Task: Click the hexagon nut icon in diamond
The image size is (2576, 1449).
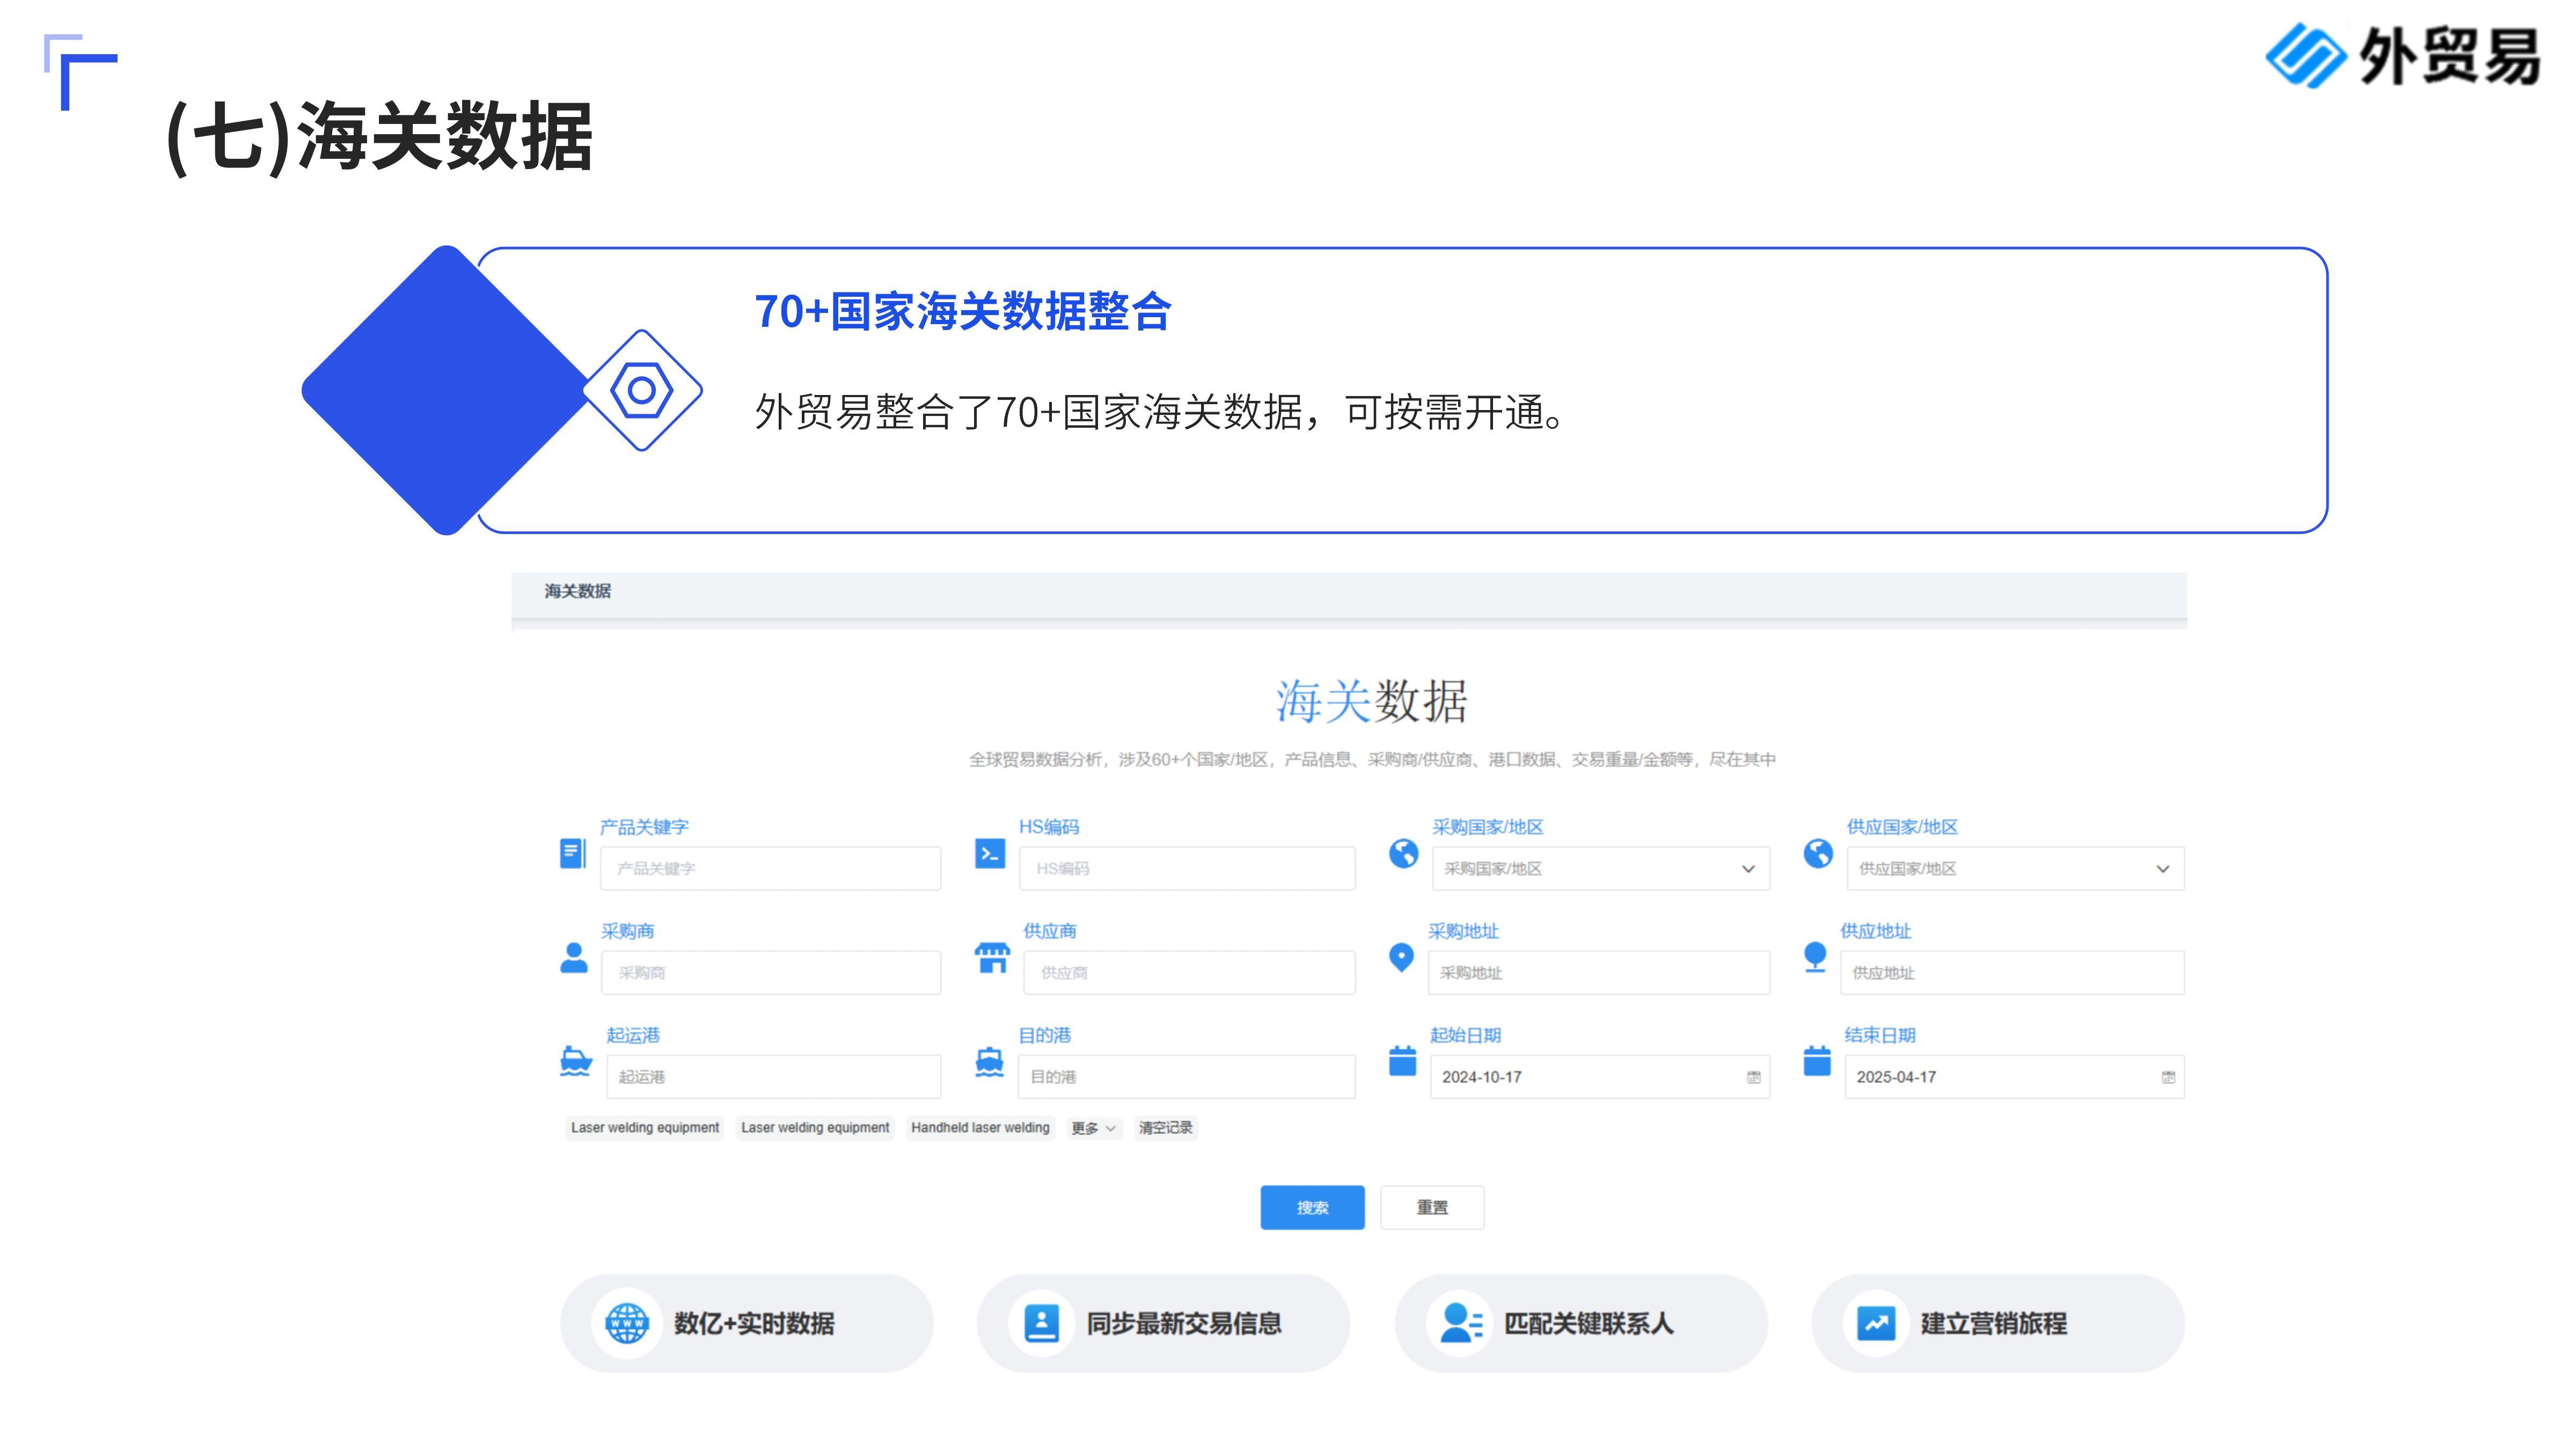Action: 642,390
